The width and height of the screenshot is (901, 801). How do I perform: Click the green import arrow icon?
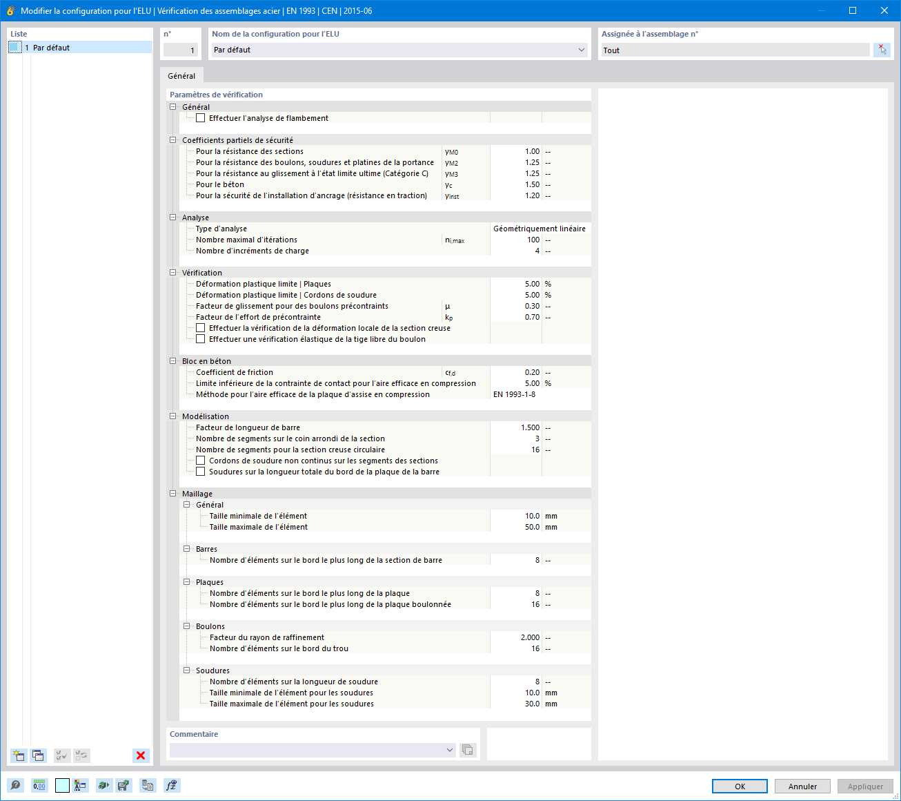pyautogui.click(x=103, y=785)
